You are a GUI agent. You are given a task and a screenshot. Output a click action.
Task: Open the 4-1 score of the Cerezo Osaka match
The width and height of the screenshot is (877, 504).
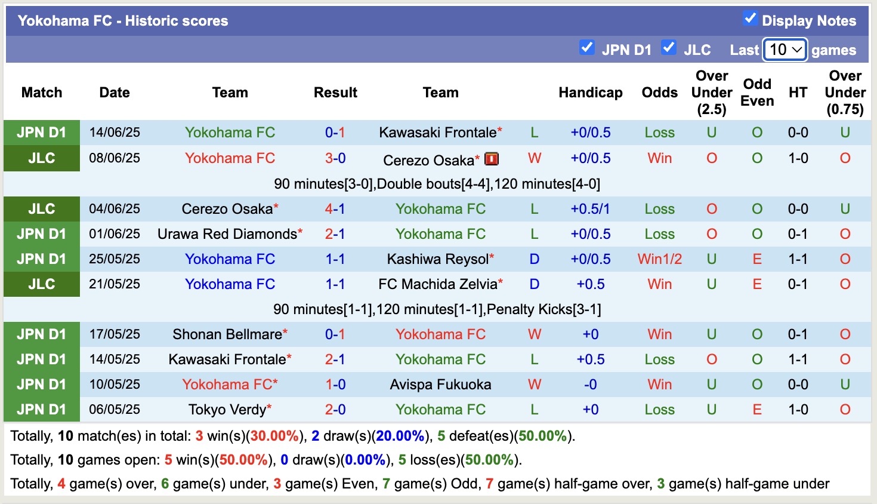pos(335,209)
